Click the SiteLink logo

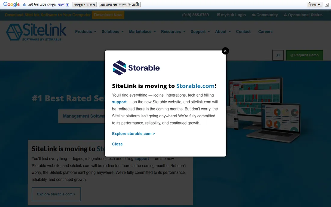point(36,32)
